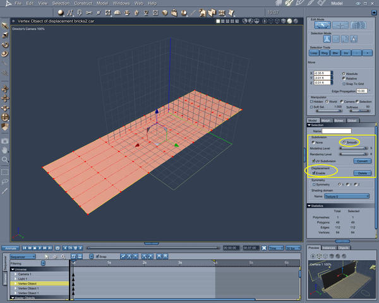Switch to the Morph tab
Image resolution: width=379 pixels, height=303 pixels.
click(x=326, y=120)
